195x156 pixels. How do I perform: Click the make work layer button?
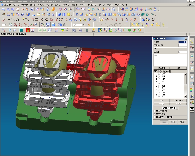(178, 100)
